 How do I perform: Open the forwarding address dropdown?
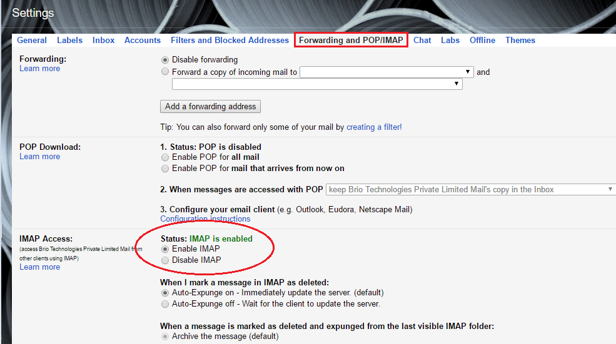386,72
